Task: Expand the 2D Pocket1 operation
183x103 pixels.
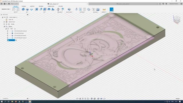Action: click(8, 35)
